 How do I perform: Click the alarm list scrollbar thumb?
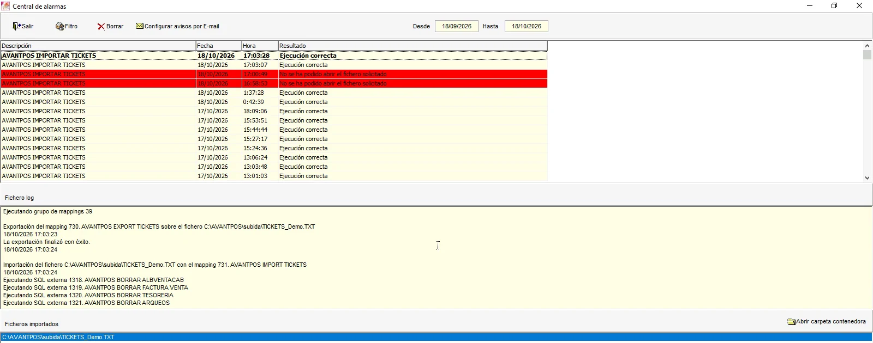tap(867, 55)
